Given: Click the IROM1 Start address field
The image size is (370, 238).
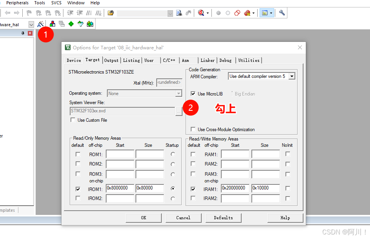Looking at the screenshot, I should 120,188.
